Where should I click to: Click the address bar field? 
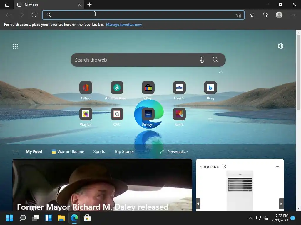[143, 15]
